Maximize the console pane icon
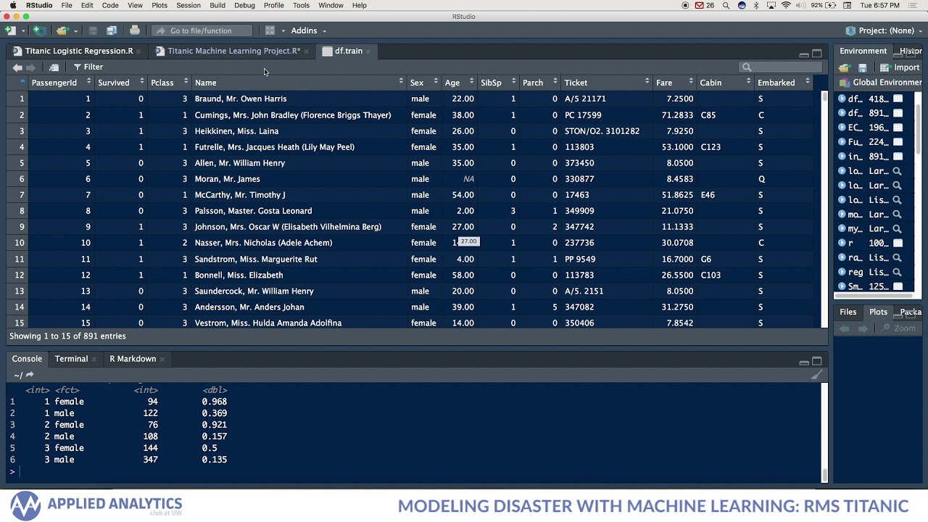The image size is (928, 522). (817, 361)
